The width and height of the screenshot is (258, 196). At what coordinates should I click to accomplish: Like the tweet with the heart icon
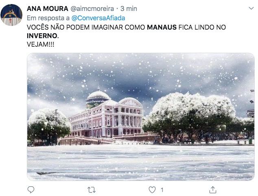click(152, 190)
